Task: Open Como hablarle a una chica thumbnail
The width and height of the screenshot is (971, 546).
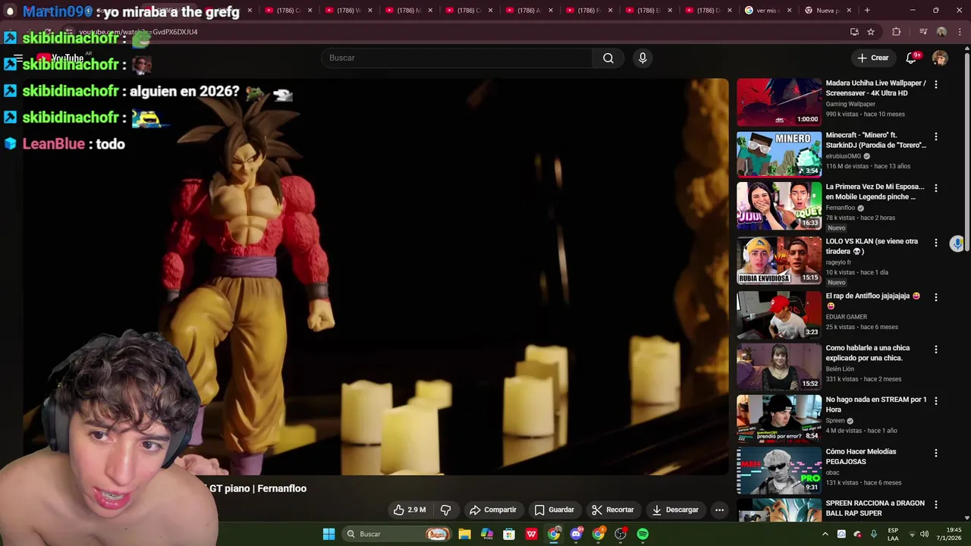Action: pos(779,366)
